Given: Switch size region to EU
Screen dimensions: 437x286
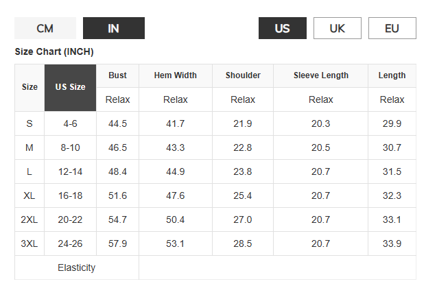Looking at the screenshot, I should click(x=392, y=28).
